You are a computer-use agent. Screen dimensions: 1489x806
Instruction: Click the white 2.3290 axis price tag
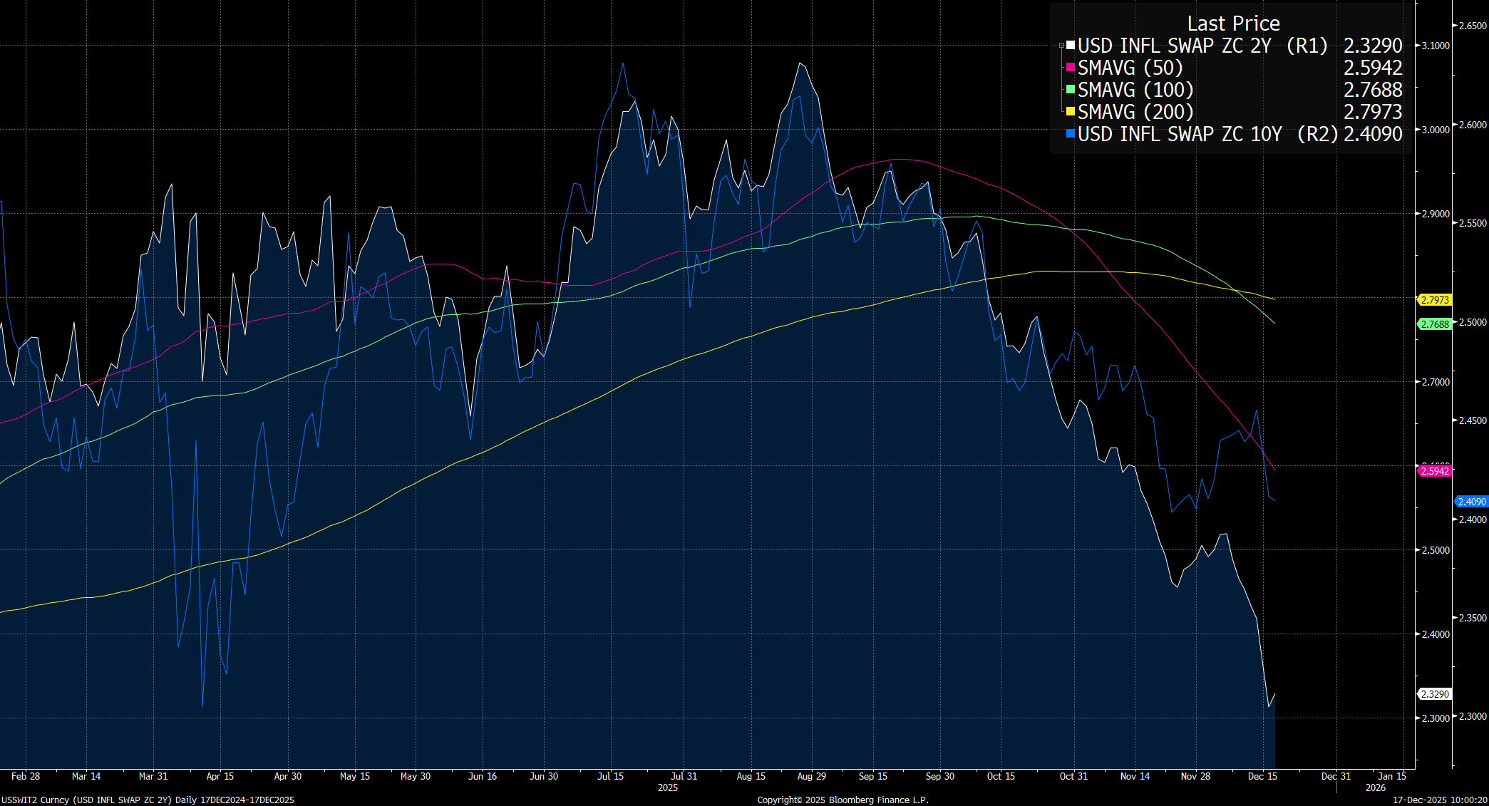1434,694
